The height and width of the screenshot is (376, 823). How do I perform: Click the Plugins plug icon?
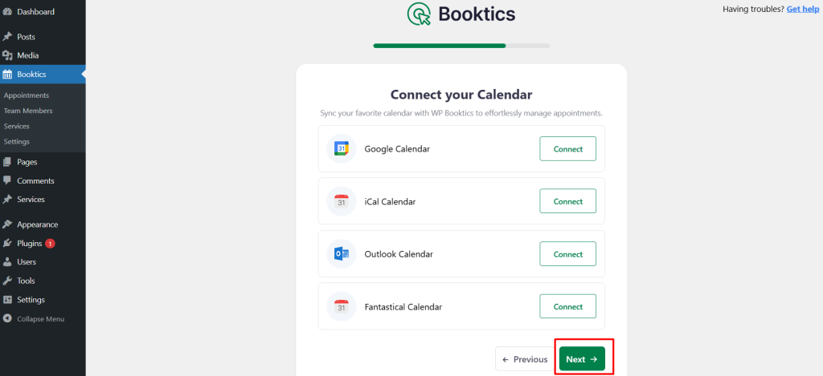coord(7,244)
